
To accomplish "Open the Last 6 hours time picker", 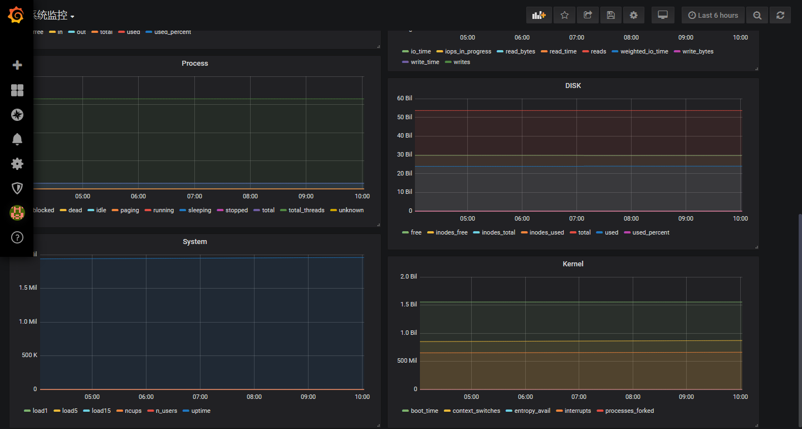I will (x=713, y=15).
